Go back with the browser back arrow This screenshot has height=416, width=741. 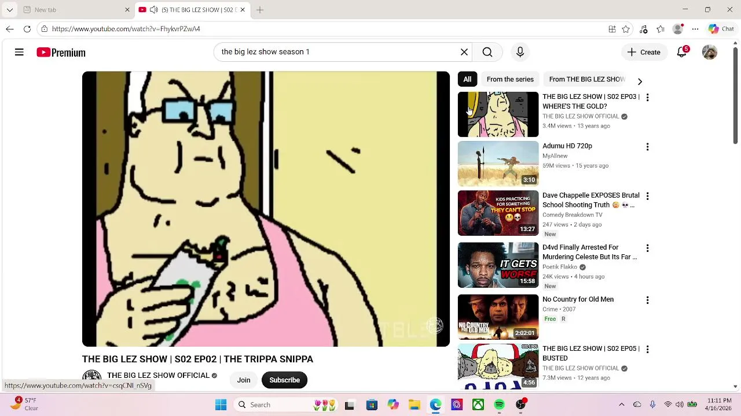10,29
